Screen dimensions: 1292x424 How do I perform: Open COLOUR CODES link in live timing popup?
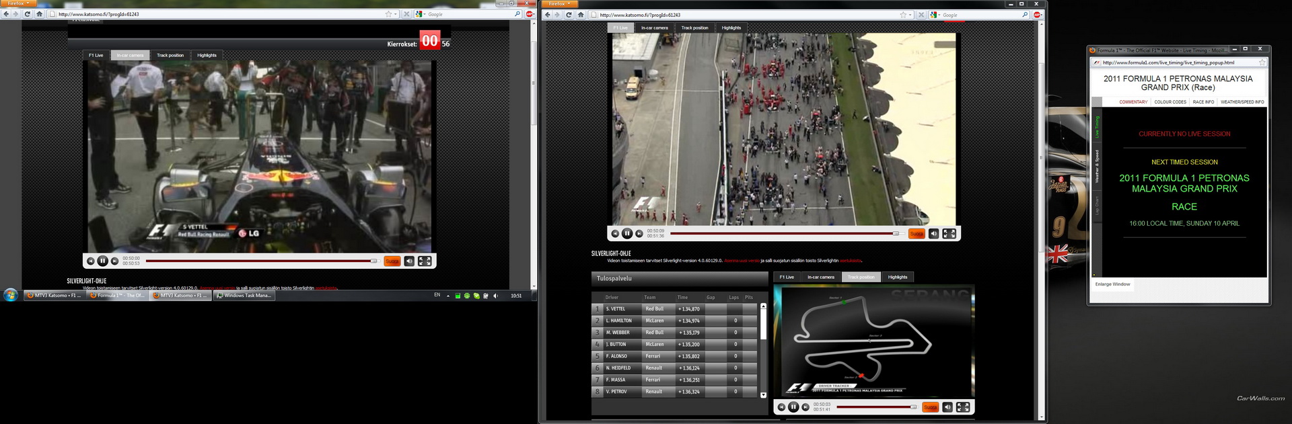(1170, 102)
